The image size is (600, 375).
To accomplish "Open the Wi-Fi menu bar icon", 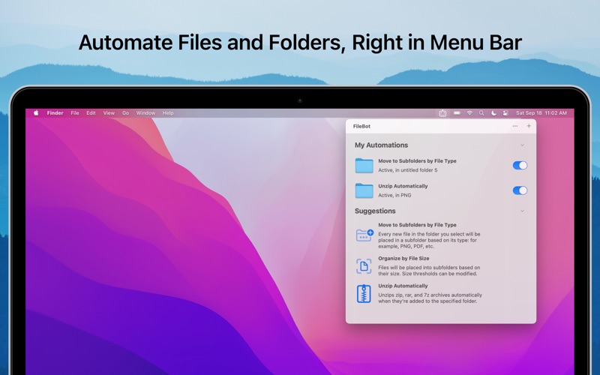I will (x=469, y=113).
